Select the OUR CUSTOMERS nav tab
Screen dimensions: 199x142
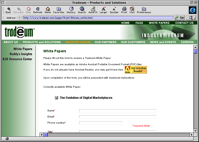click(133, 42)
